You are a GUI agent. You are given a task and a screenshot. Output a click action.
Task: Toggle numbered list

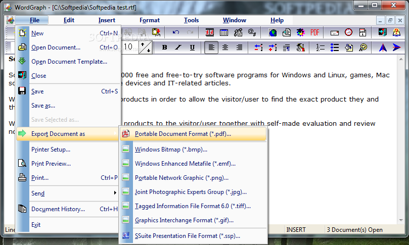tap(321, 47)
